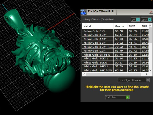Image resolution: width=153 pixels, height=115 pixels.
Task: Close the Metal Weights panel
Action: click(x=151, y=12)
